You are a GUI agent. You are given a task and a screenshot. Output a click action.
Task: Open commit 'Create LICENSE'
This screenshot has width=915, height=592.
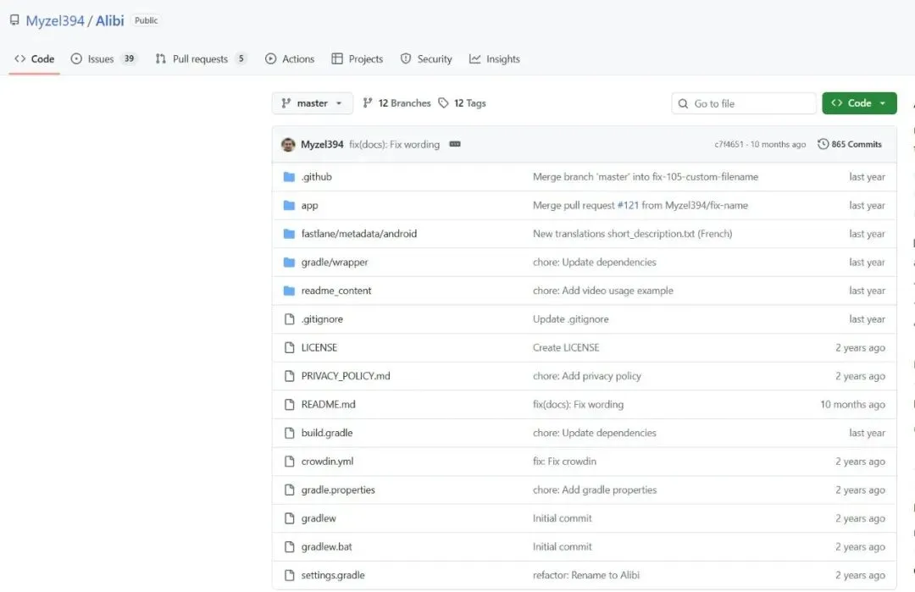(x=566, y=347)
